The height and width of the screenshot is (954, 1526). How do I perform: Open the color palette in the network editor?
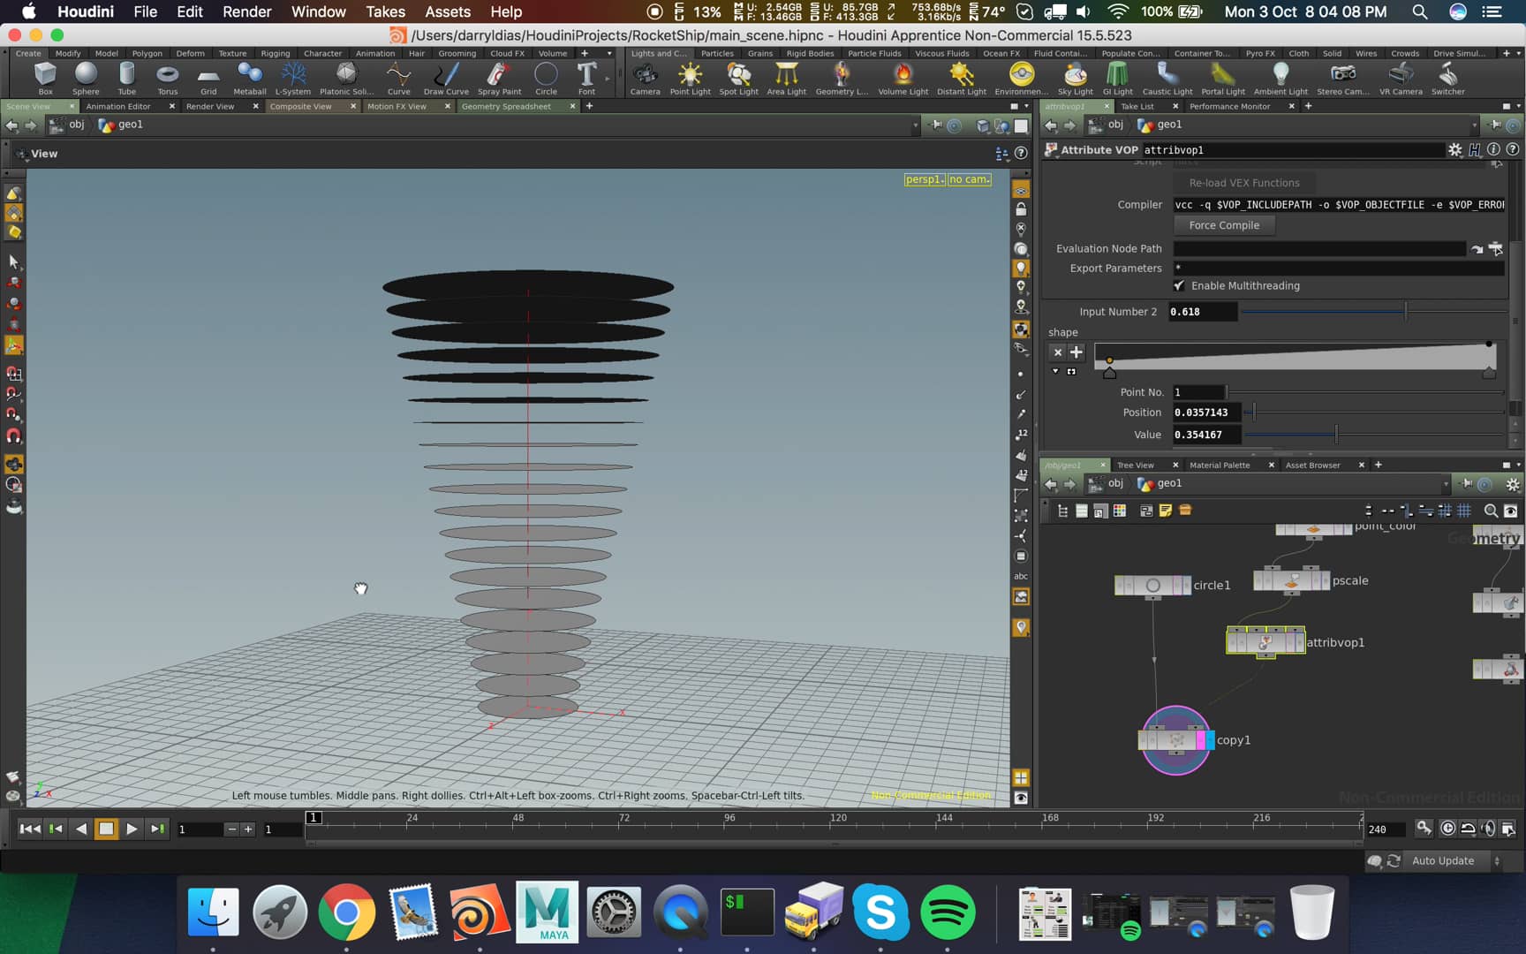click(x=1120, y=511)
